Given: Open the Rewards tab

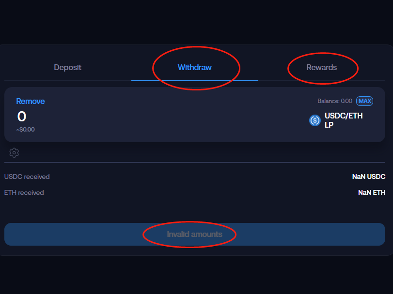Looking at the screenshot, I should 321,67.
